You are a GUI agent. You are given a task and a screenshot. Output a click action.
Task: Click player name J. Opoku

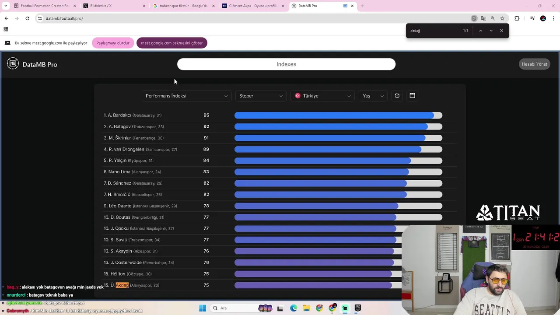[119, 228]
